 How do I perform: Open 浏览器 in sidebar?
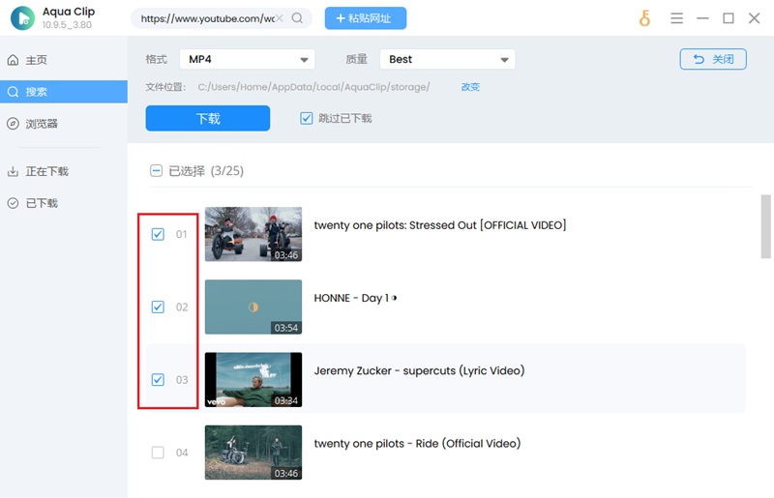click(x=64, y=124)
